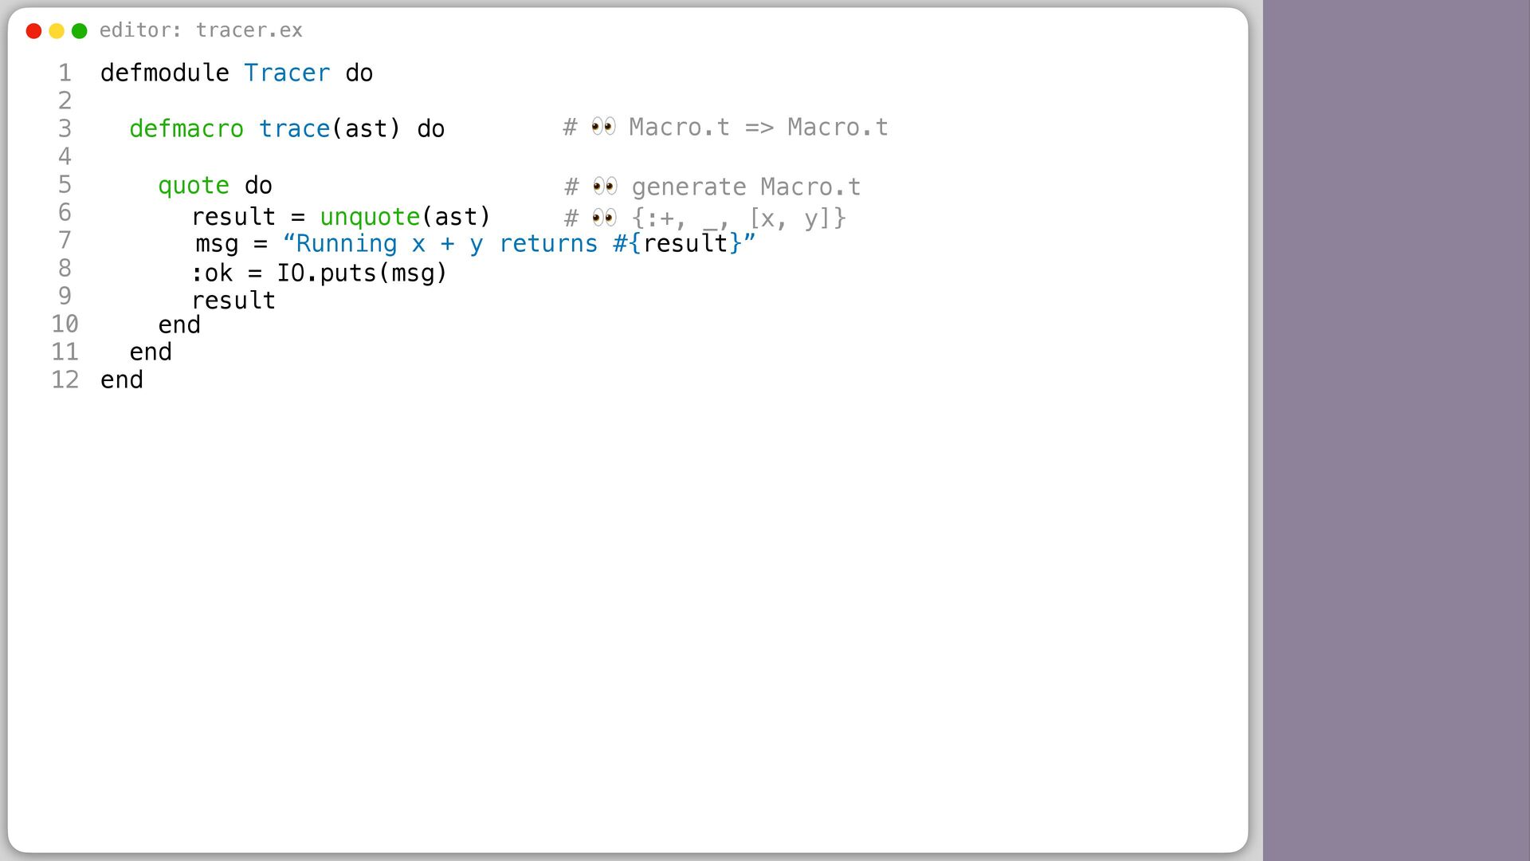
Task: Click the unquote keyword on line 6
Action: [x=370, y=217]
